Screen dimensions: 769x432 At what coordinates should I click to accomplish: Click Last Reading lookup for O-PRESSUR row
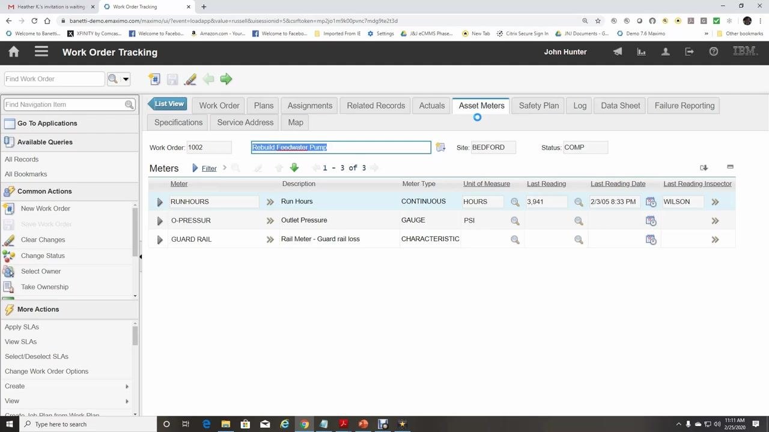tap(579, 221)
